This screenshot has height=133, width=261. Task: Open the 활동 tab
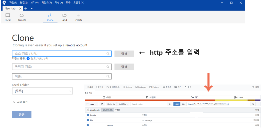[x=188, y=87]
